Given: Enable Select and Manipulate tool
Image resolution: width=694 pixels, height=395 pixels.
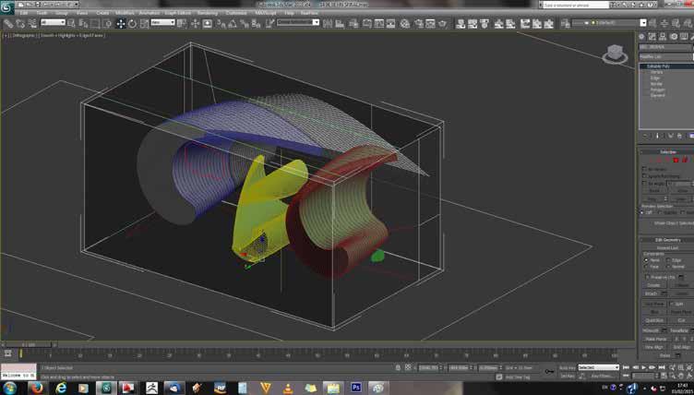Looking at the screenshot, I should [x=196, y=23].
